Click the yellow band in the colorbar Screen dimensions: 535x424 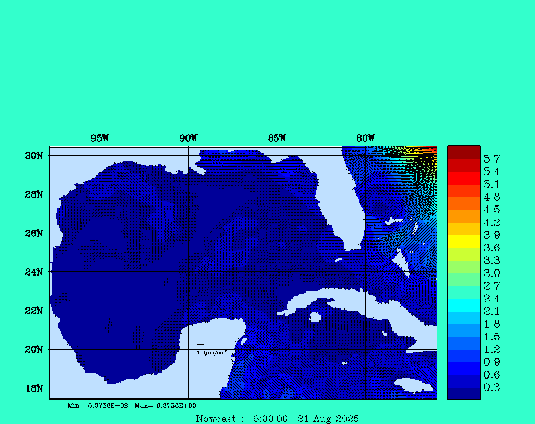[x=463, y=242]
